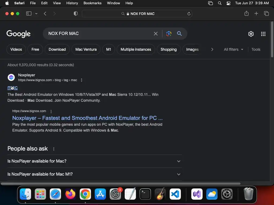The width and height of the screenshot is (274, 205).
Task: Expand 'Is NoxPlayer available for Mac?'
Action: click(x=94, y=161)
